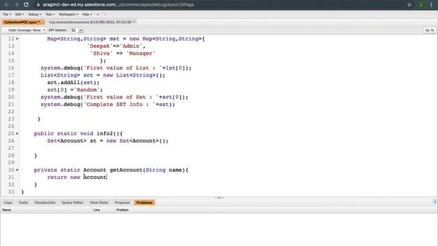Collapse the code fold at line 12

click(17, 39)
